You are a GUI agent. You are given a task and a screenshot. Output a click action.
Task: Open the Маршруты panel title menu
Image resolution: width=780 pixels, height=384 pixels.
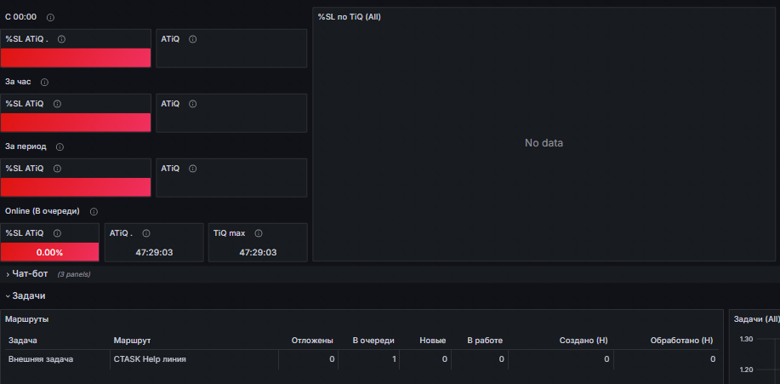pos(27,319)
